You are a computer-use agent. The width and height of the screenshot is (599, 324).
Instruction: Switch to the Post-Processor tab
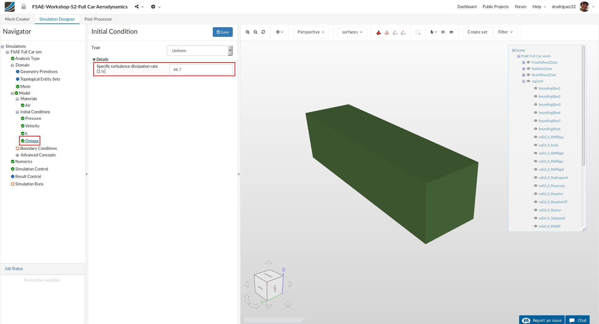[98, 19]
